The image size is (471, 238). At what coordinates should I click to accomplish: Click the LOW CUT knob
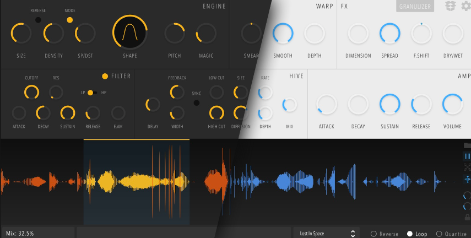pos(216,92)
